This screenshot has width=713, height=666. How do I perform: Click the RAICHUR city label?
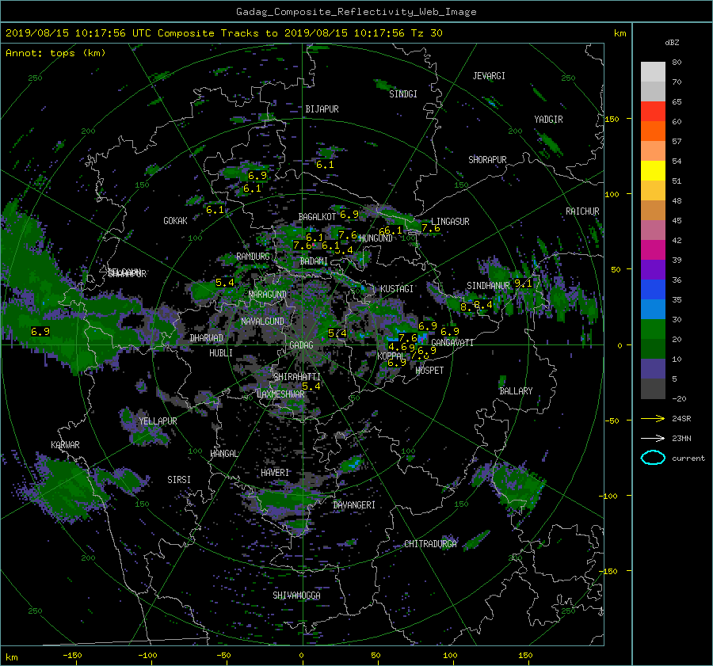582,211
